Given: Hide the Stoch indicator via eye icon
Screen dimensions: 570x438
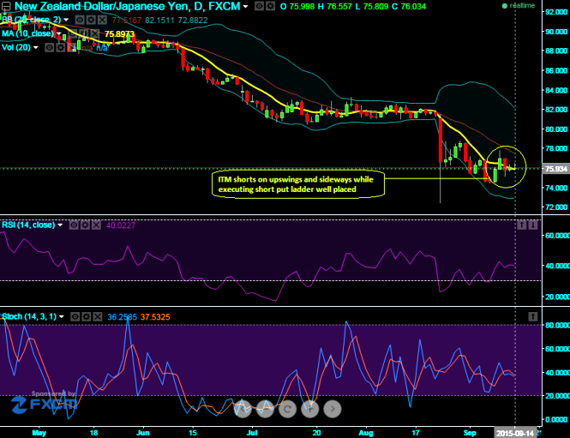Looking at the screenshot, I should click(75, 317).
